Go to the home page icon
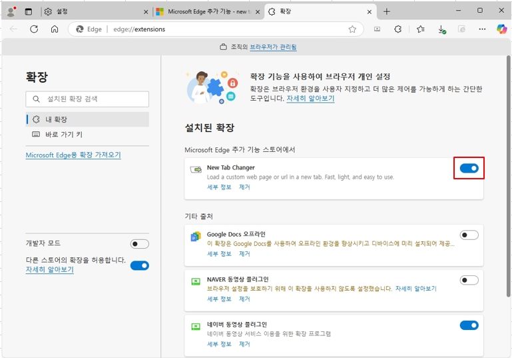 pos(55,29)
